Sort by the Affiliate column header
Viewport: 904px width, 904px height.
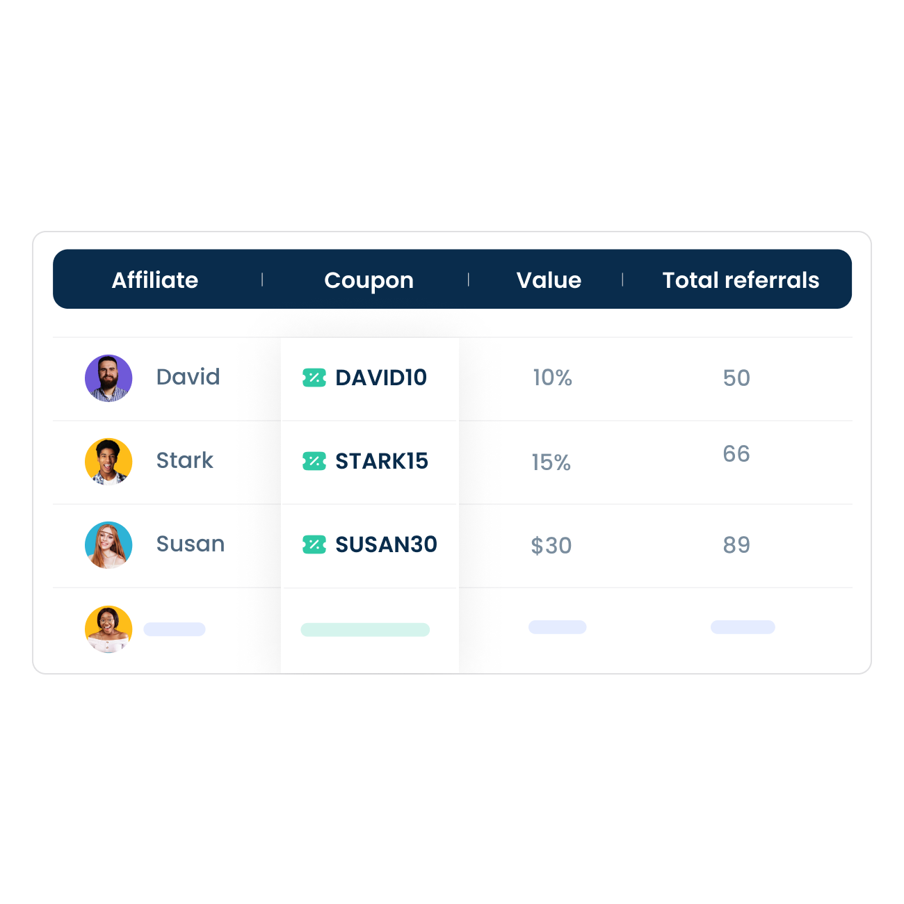[155, 280]
